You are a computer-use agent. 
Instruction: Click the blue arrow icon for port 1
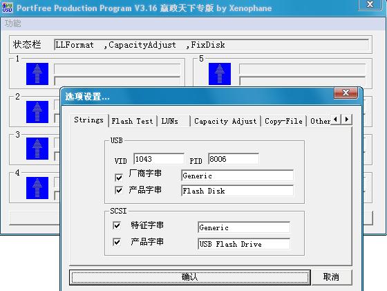37,74
